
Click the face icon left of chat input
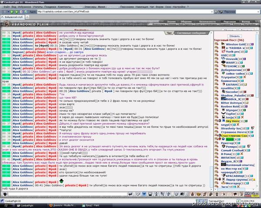point(5,194)
